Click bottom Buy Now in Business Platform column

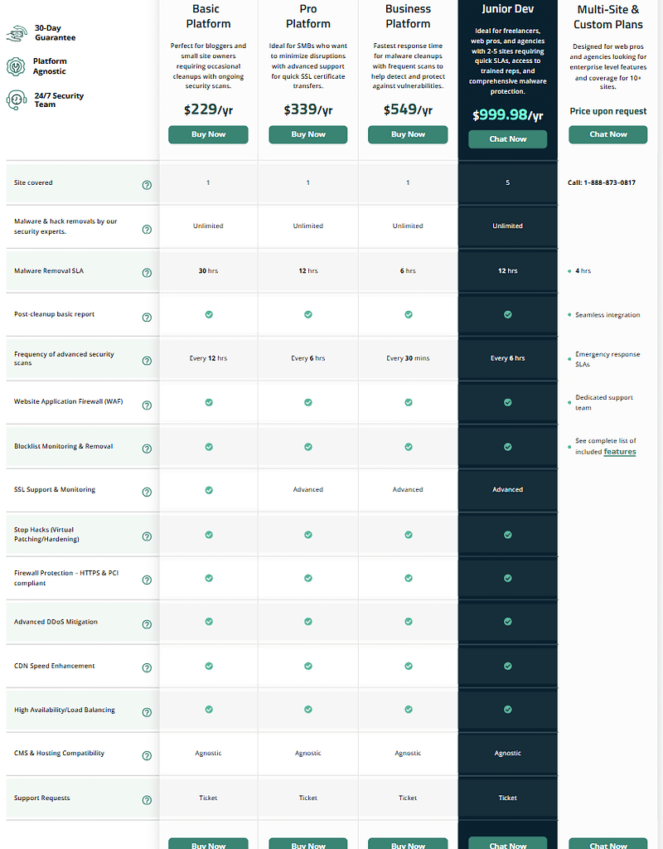408,843
